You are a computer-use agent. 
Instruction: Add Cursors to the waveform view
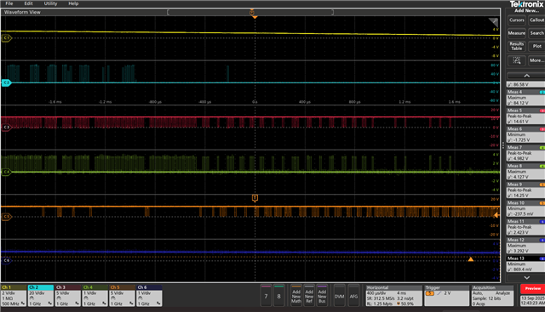coord(517,20)
